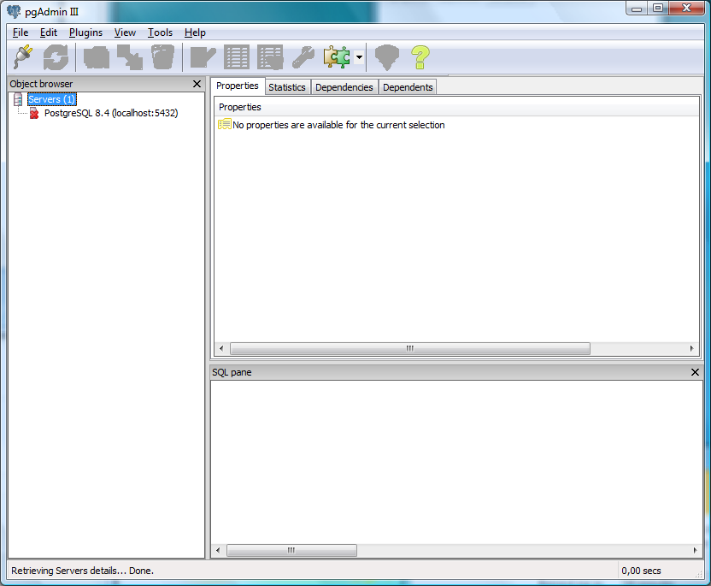
Task: Switch to the Dependents tab
Action: (x=408, y=87)
